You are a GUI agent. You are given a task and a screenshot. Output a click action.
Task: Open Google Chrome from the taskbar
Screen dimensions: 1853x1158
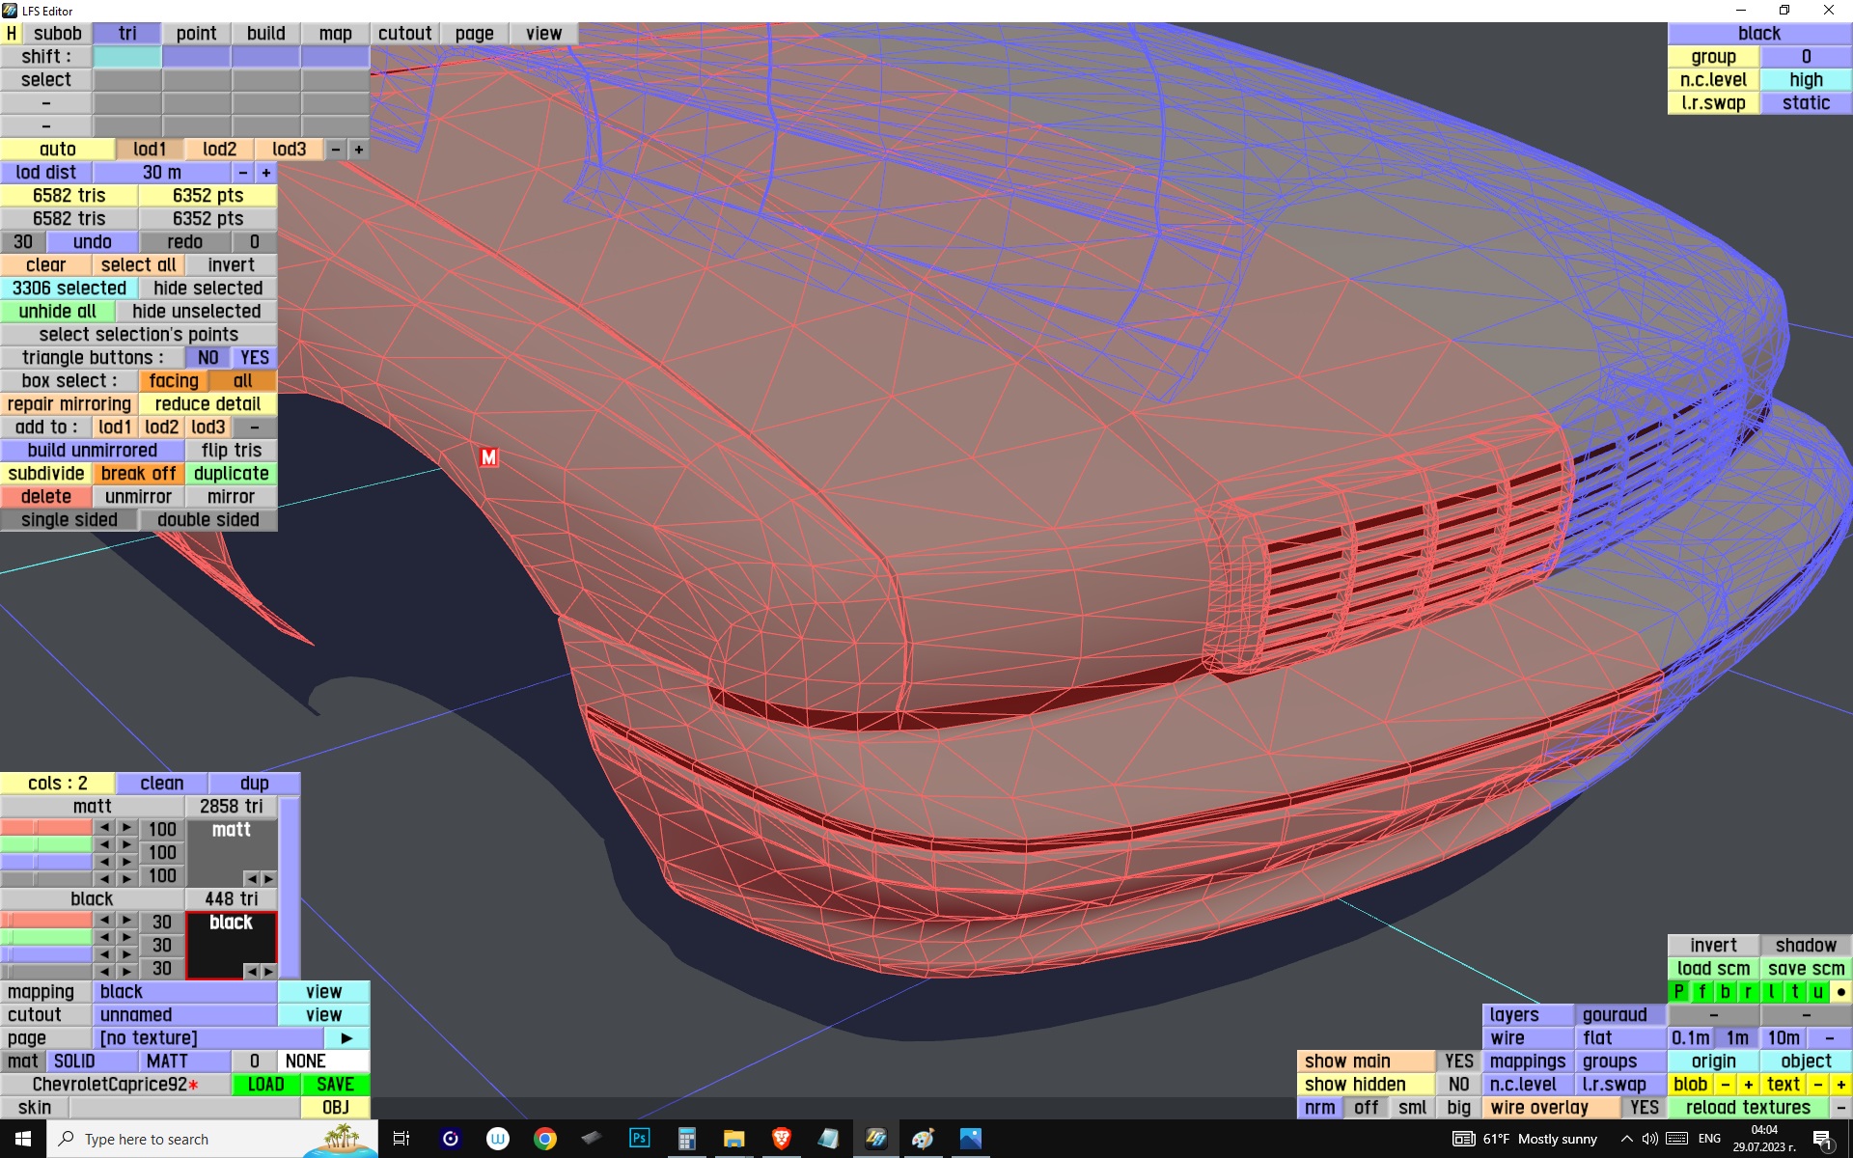[545, 1139]
